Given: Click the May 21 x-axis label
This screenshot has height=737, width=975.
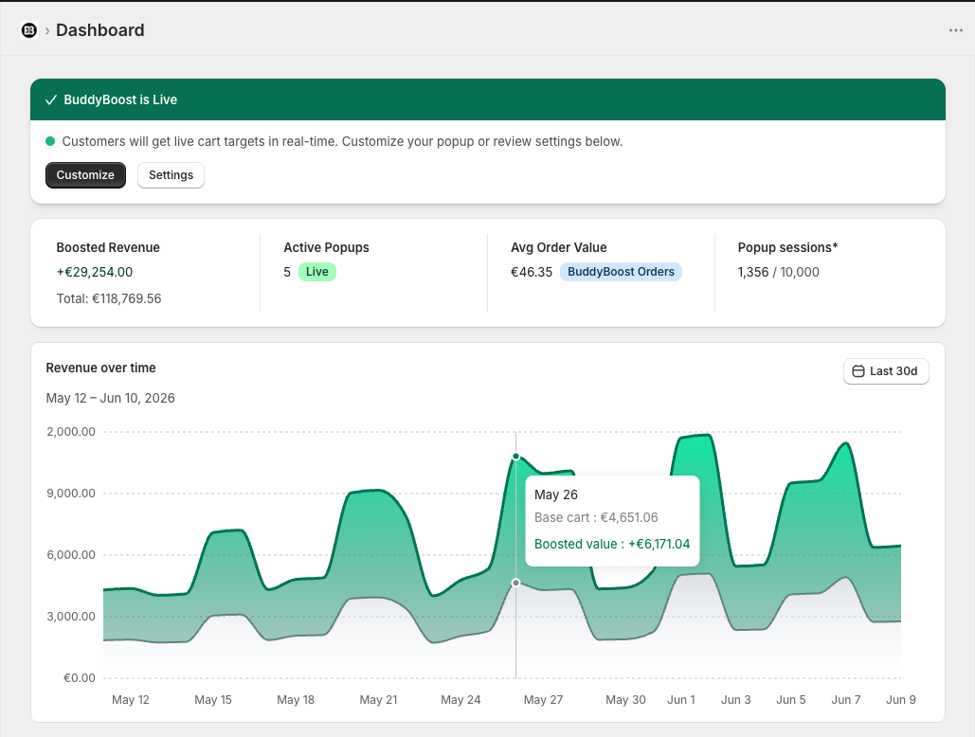Looking at the screenshot, I should point(379,700).
